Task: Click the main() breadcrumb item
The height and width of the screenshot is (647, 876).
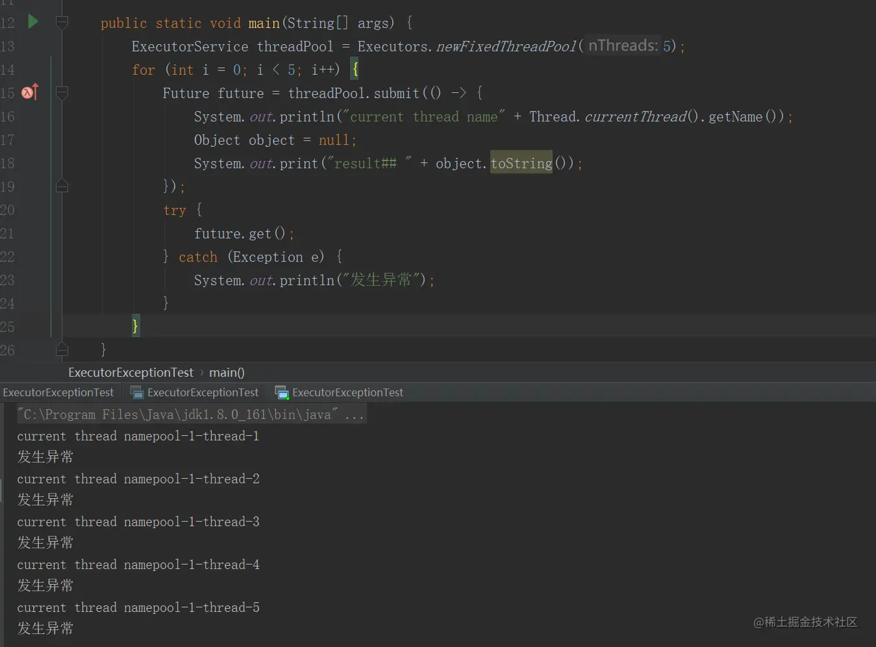Action: (227, 372)
